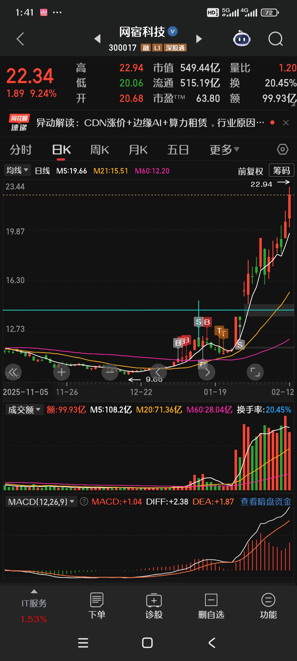The width and height of the screenshot is (297, 661).
Task: Tap 删自选 to remove from watchlist
Action: tap(211, 606)
